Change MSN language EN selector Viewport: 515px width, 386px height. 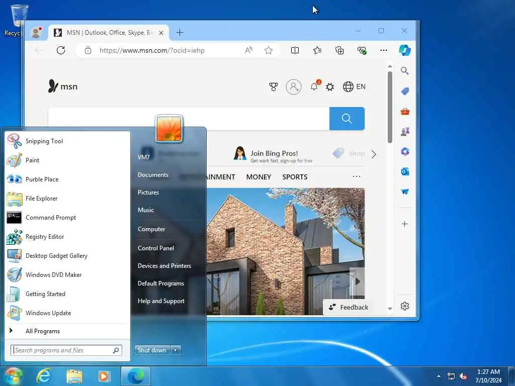point(354,86)
